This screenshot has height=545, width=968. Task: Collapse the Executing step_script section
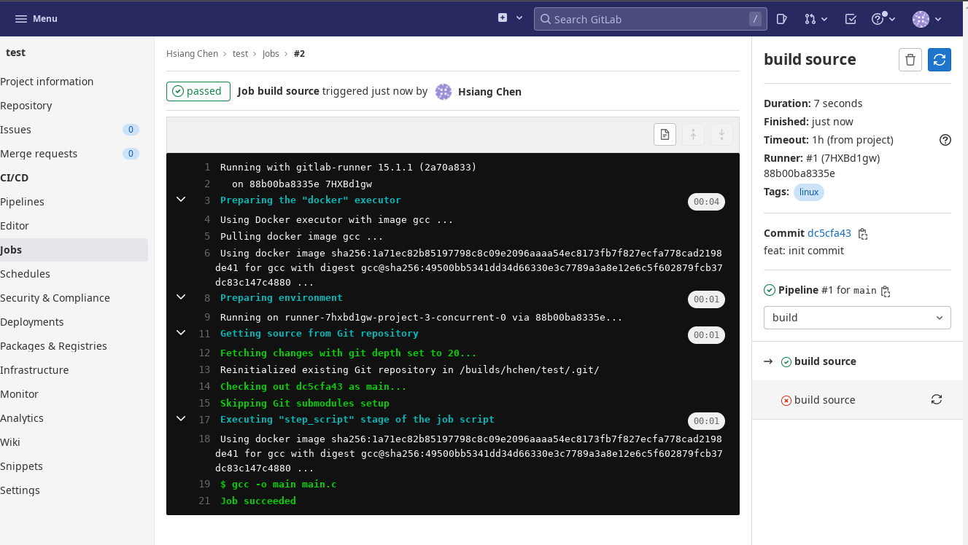click(x=181, y=418)
